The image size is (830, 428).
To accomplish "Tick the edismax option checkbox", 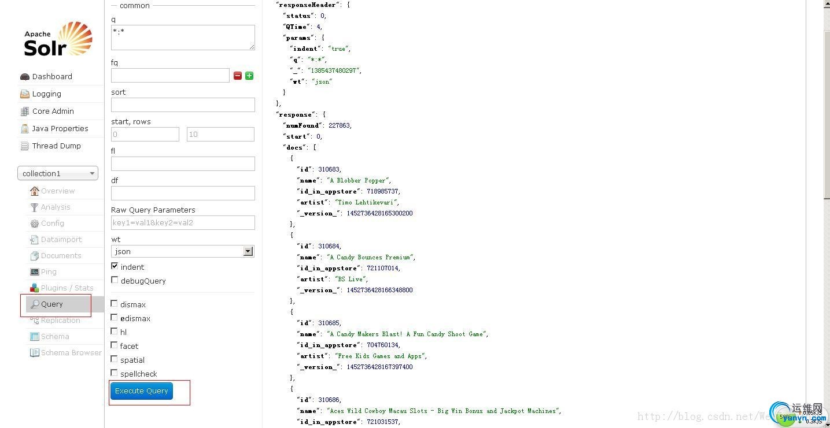I will [114, 318].
